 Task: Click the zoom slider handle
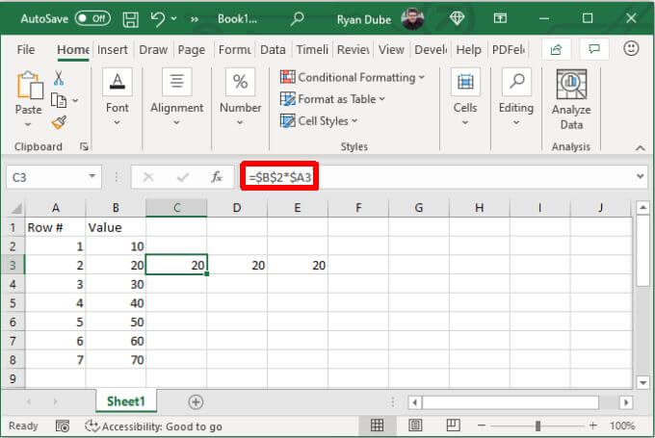click(538, 425)
